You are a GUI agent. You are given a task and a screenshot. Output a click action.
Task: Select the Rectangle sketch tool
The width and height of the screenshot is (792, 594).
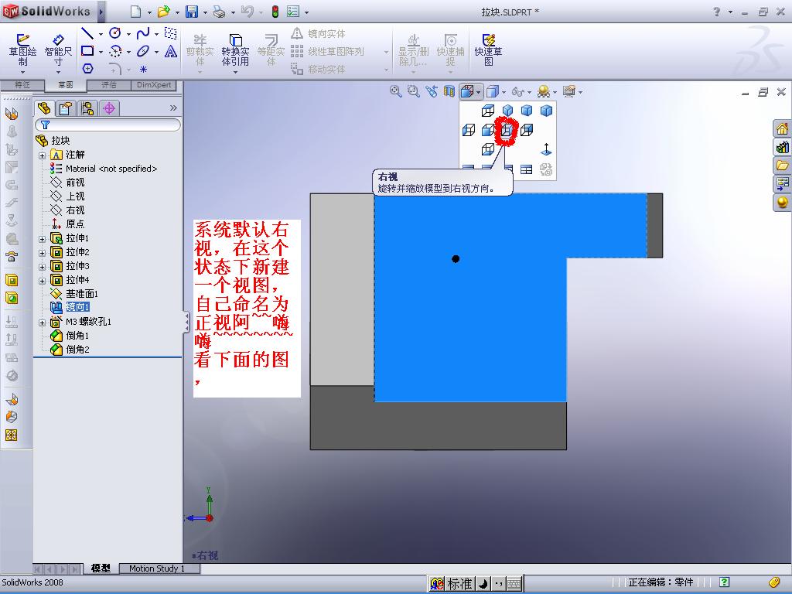coord(87,51)
